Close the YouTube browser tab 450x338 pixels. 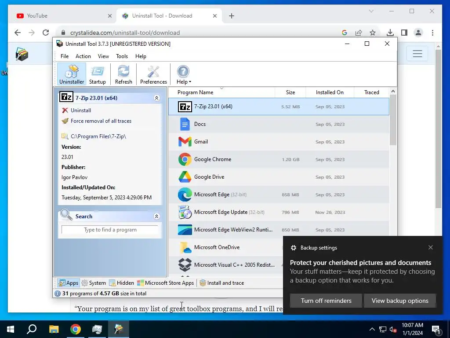tap(109, 16)
